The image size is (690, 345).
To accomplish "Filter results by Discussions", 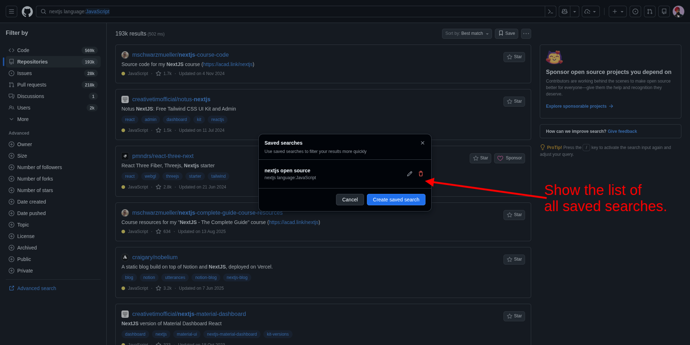I will (53, 96).
